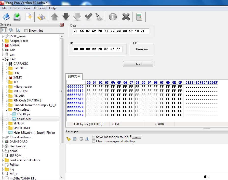Screen dimensions: 228x180
Task: Create new document with toolbar icon
Action: tap(28, 17)
